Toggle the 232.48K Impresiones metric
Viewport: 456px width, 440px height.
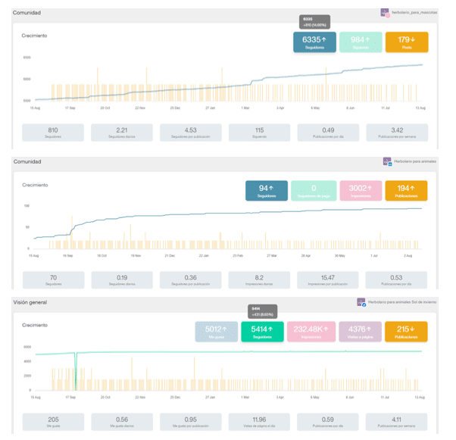(312, 332)
